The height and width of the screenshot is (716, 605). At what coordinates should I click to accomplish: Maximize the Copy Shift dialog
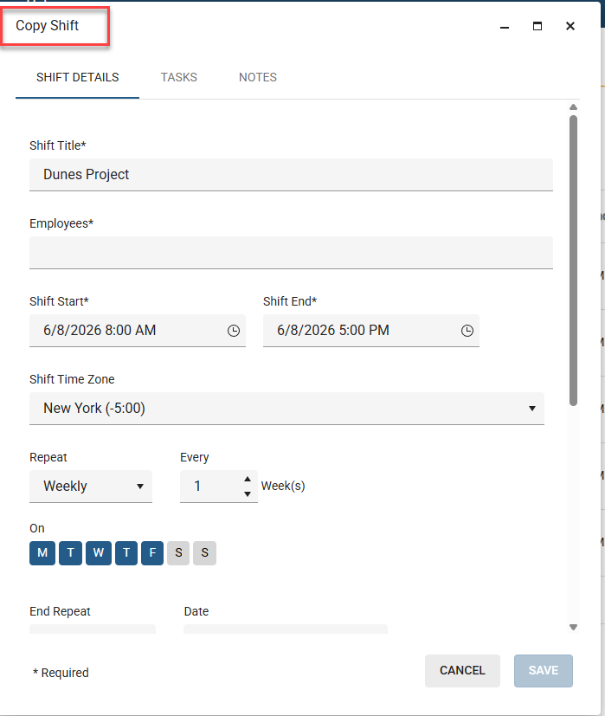pos(537,26)
